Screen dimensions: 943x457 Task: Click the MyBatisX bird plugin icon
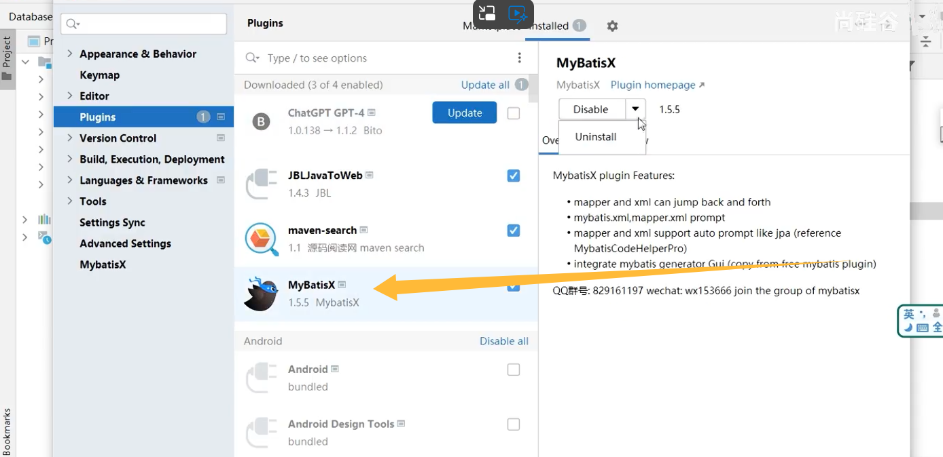coord(262,294)
